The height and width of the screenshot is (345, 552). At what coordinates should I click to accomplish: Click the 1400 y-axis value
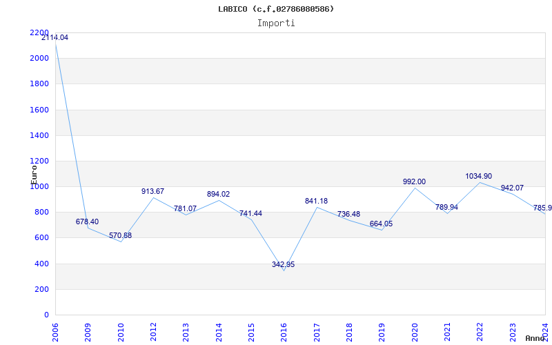tap(39, 135)
